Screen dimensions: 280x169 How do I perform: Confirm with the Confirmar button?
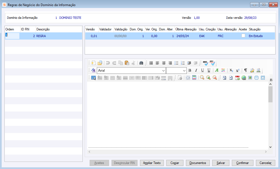click(242, 163)
